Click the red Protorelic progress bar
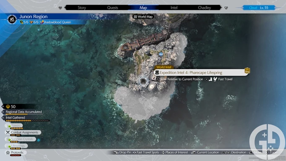Image resolution: width=286 pixels, height=161 pixels. (x=16, y=156)
